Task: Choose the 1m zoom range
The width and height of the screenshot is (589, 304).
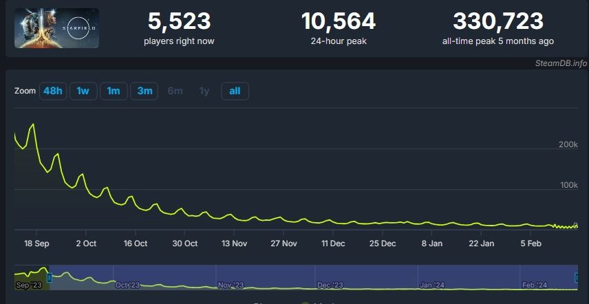Action: pyautogui.click(x=114, y=91)
